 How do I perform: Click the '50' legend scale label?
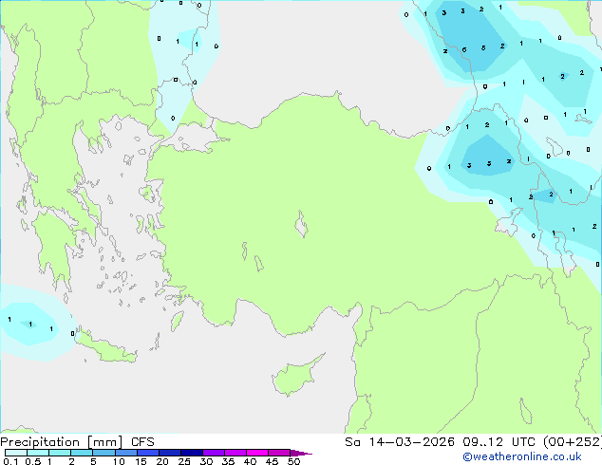pyautogui.click(x=294, y=461)
